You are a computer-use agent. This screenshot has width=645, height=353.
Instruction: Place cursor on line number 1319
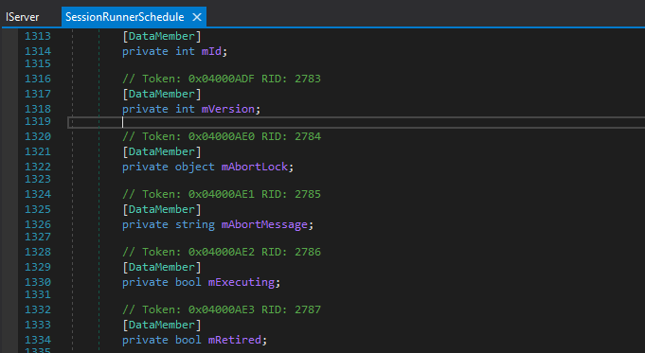(x=38, y=122)
